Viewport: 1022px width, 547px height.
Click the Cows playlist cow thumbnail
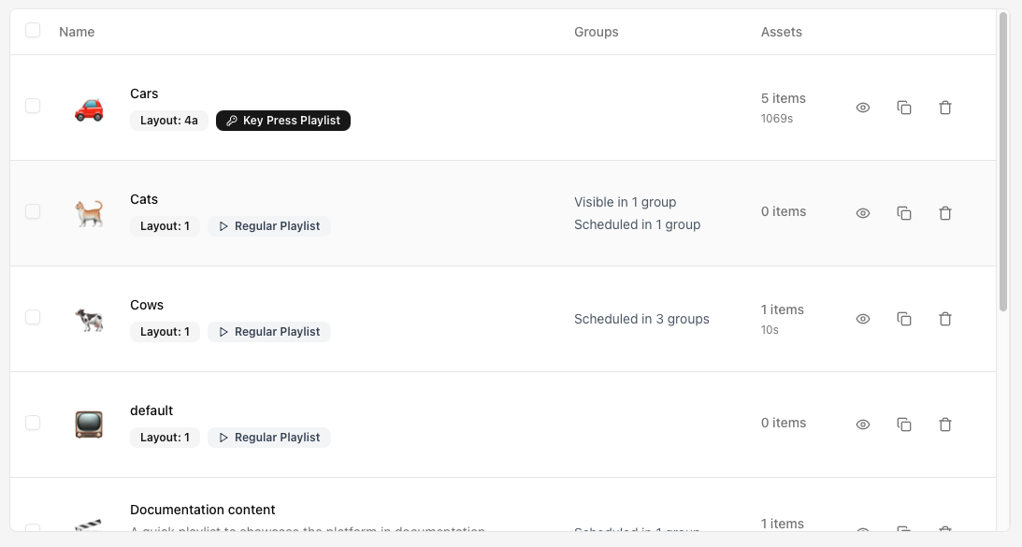89,320
